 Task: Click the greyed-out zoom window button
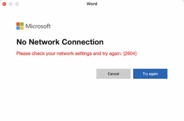(x=17, y=4)
